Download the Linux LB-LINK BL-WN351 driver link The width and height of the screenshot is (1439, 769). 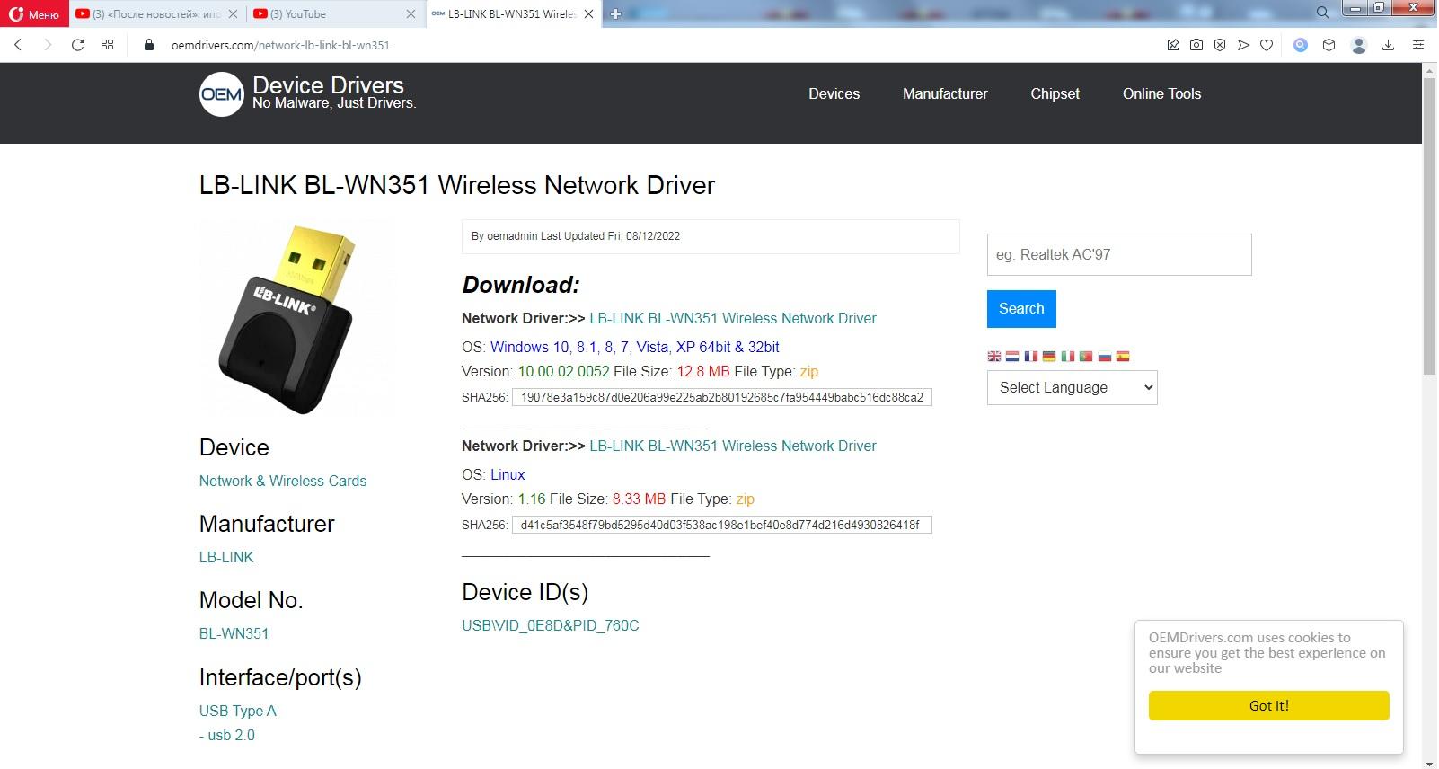pyautogui.click(x=733, y=446)
